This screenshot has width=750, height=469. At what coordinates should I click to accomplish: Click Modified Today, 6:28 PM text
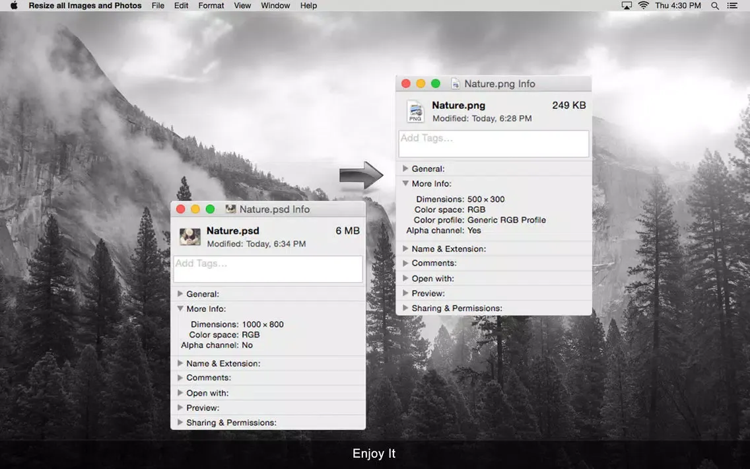[x=482, y=118]
